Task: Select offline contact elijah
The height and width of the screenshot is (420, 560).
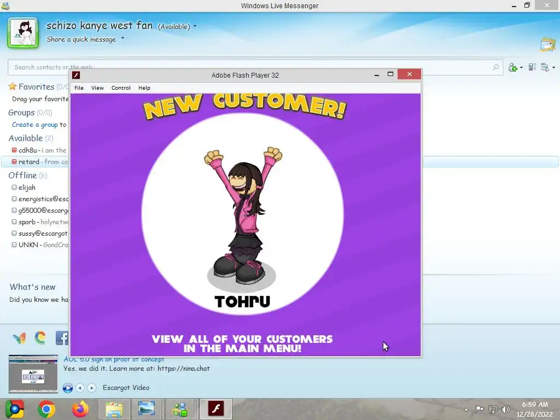Action: 27,188
